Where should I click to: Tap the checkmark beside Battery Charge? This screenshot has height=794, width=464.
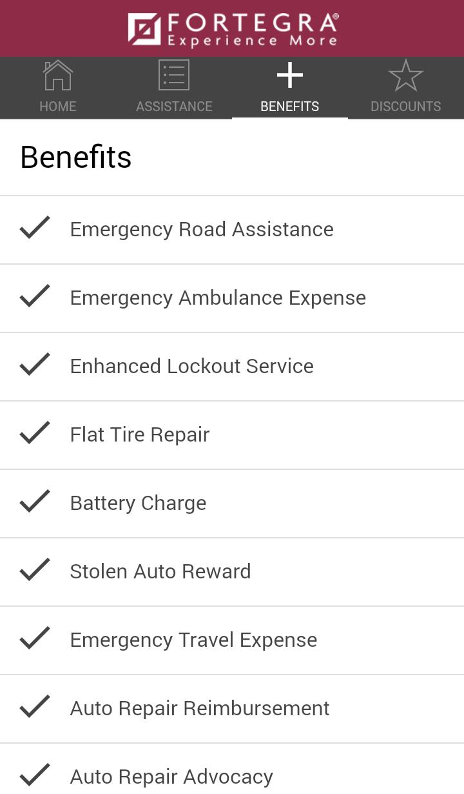click(x=35, y=502)
